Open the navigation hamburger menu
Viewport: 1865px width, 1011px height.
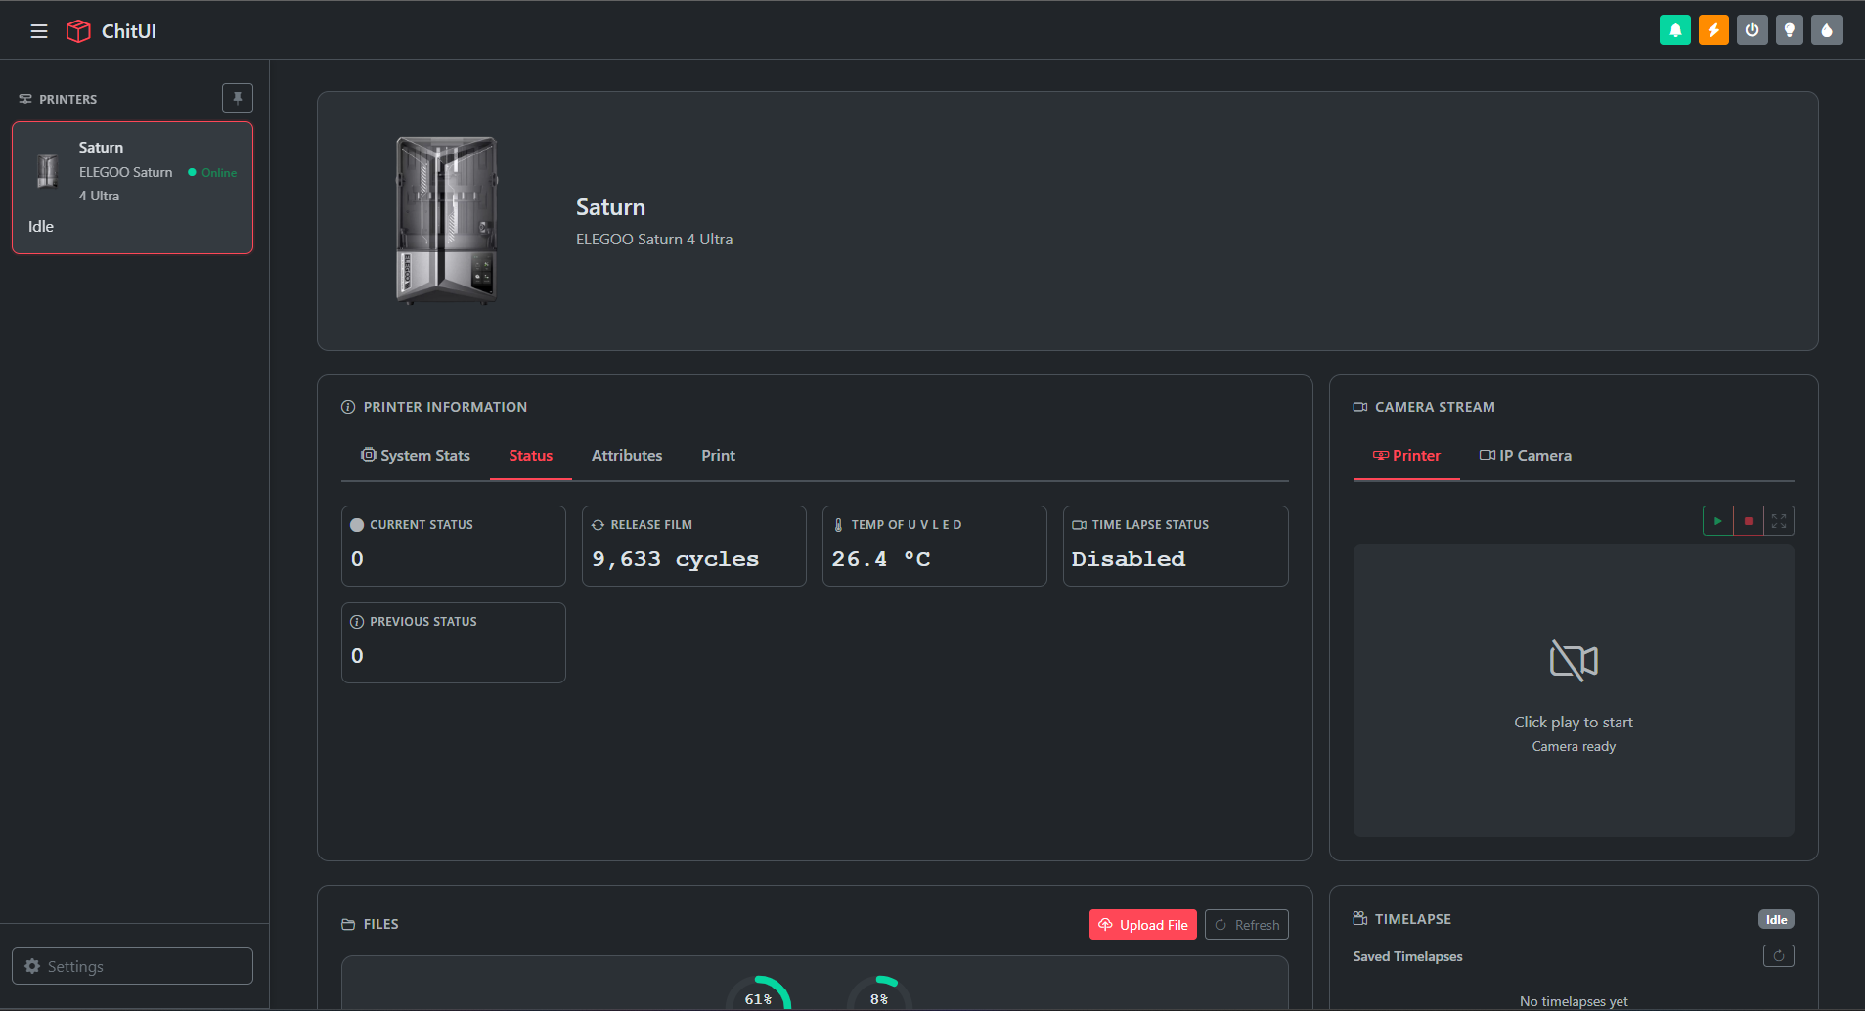point(39,30)
